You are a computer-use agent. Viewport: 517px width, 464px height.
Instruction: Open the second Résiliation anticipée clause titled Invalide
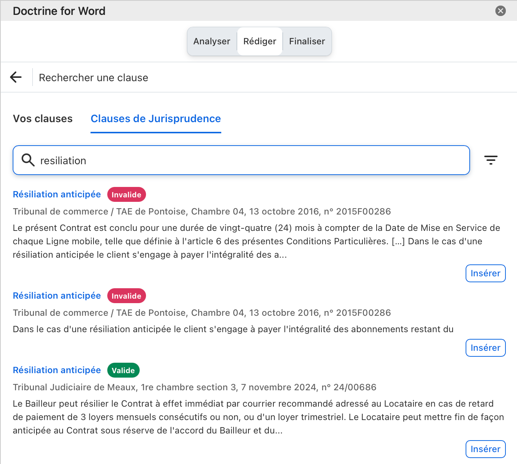coord(57,295)
